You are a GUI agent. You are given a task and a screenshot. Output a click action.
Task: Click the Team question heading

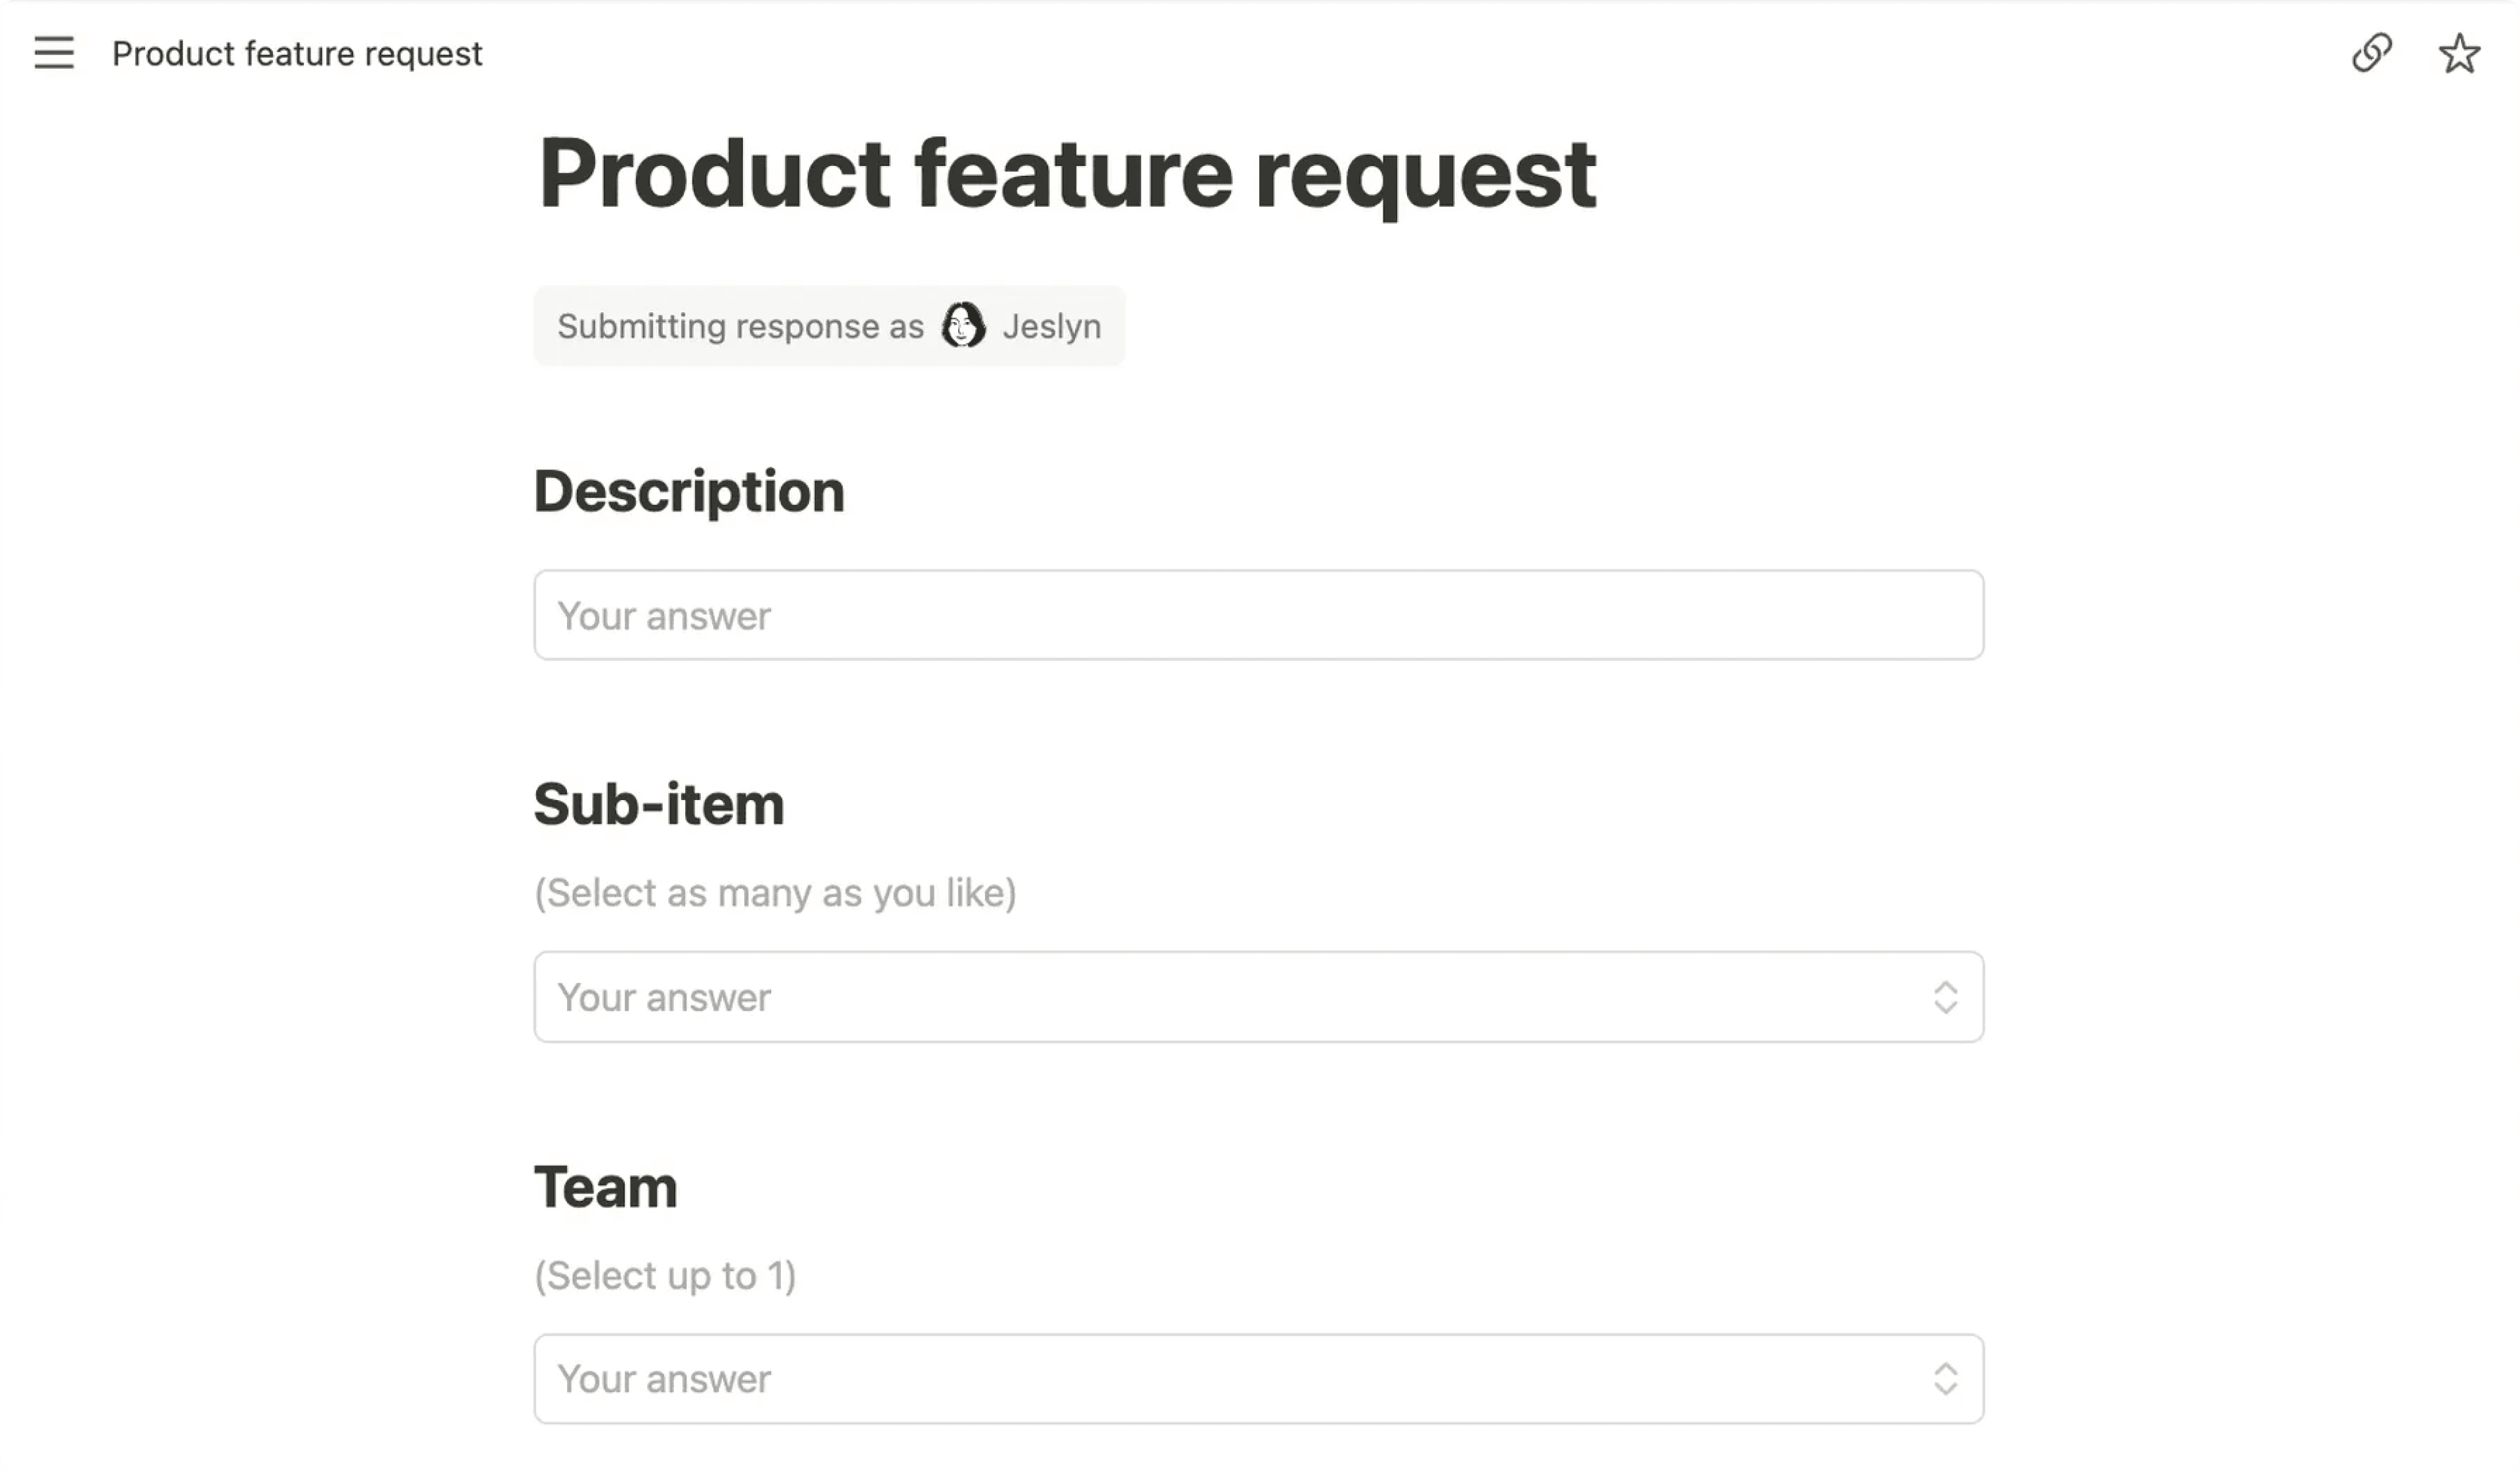click(606, 1187)
